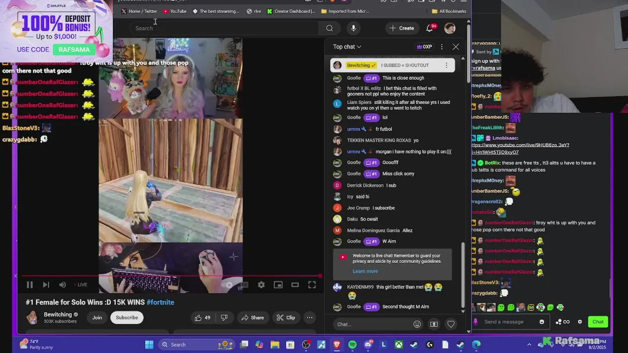Open channel points balance in stream chat

click(563, 322)
